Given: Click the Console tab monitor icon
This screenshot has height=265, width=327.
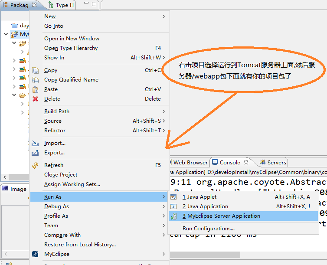Looking at the screenshot, I should [215, 162].
